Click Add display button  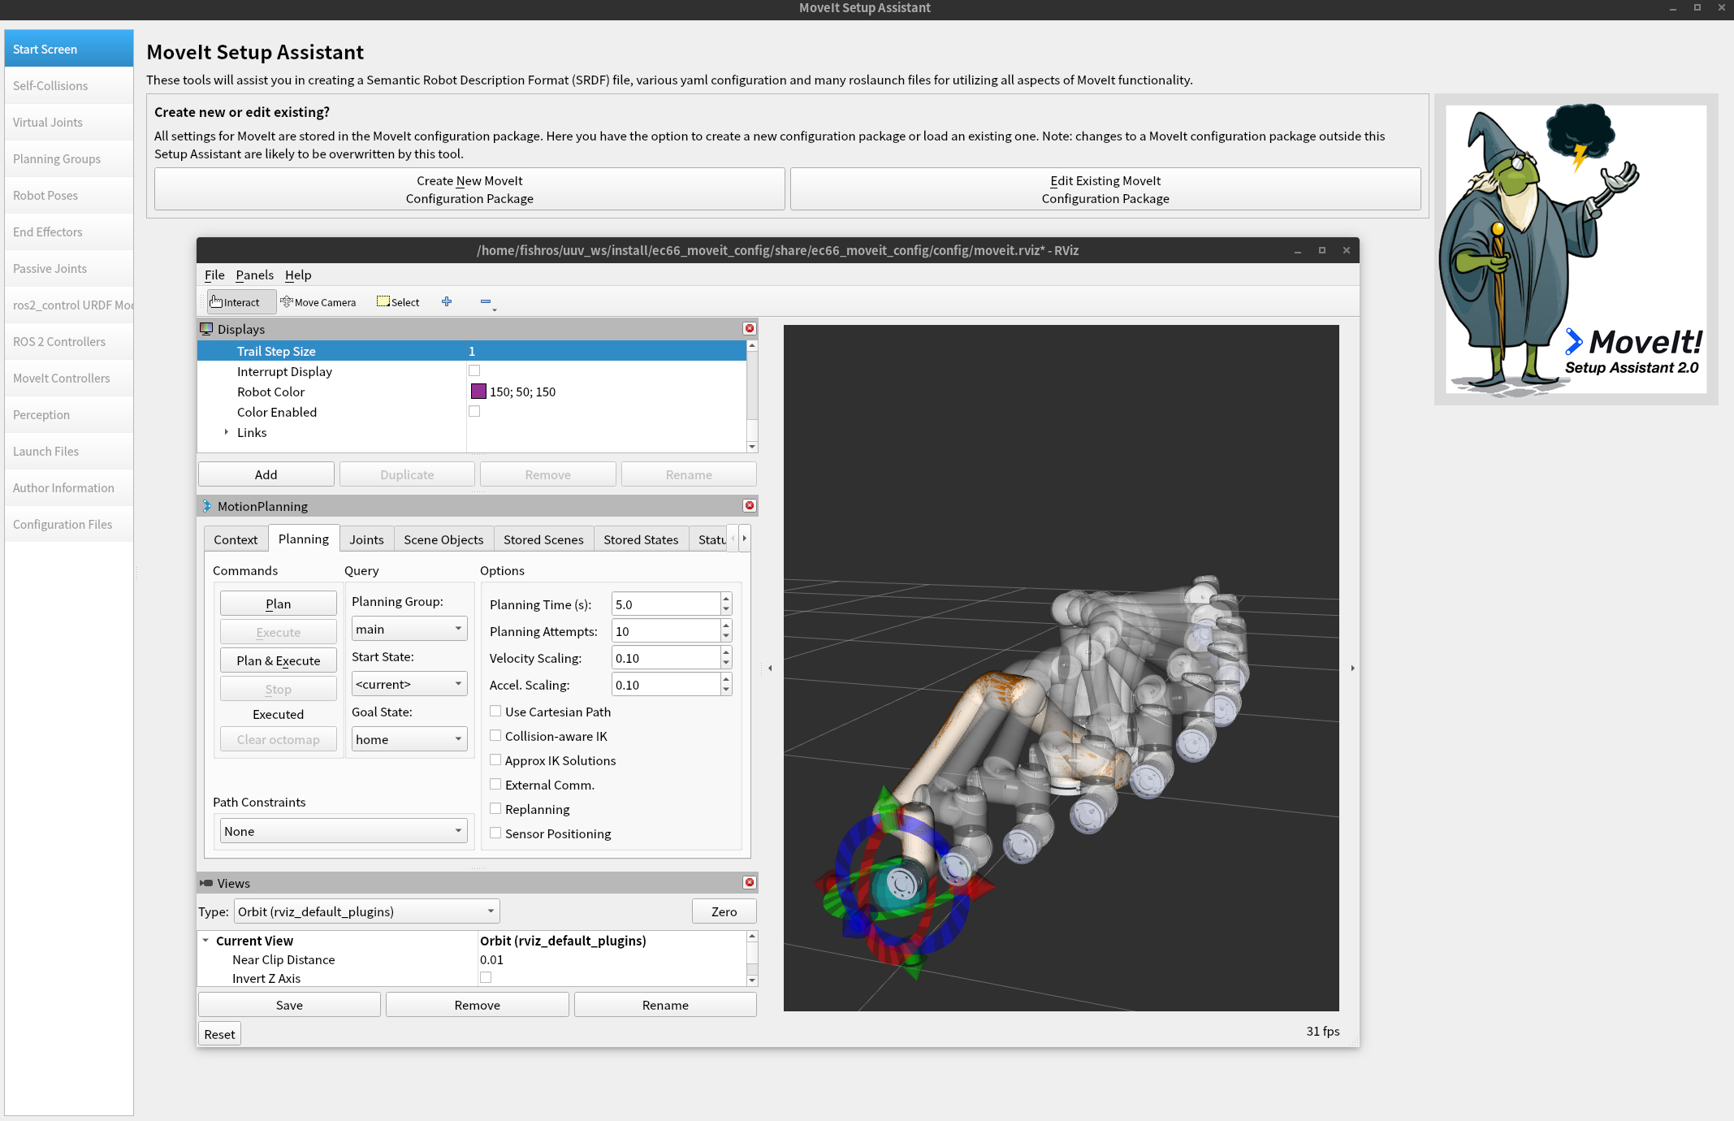(266, 474)
